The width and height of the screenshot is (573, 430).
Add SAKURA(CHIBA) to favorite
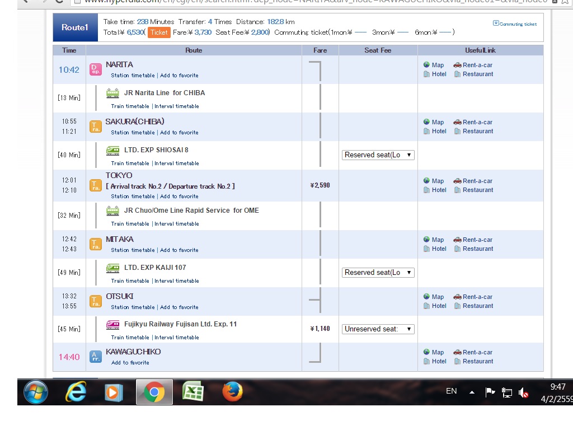[180, 133]
